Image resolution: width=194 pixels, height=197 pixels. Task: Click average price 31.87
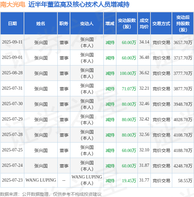tap(144, 165)
